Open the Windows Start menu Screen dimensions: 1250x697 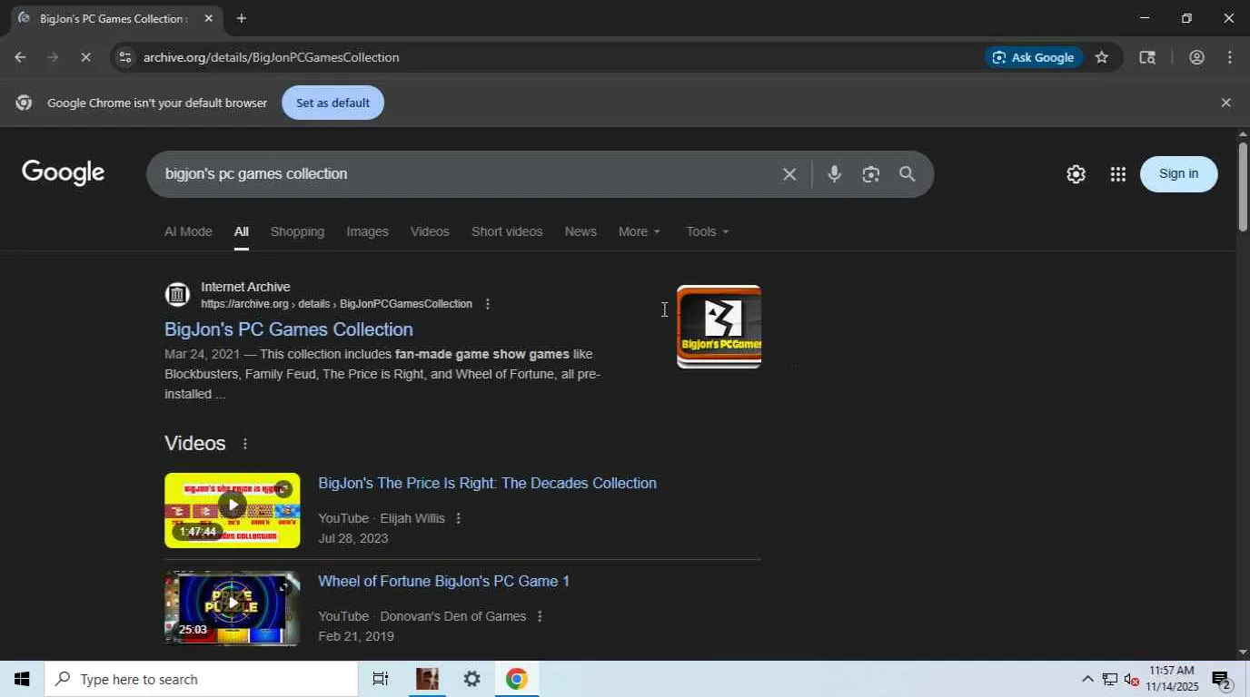(22, 679)
